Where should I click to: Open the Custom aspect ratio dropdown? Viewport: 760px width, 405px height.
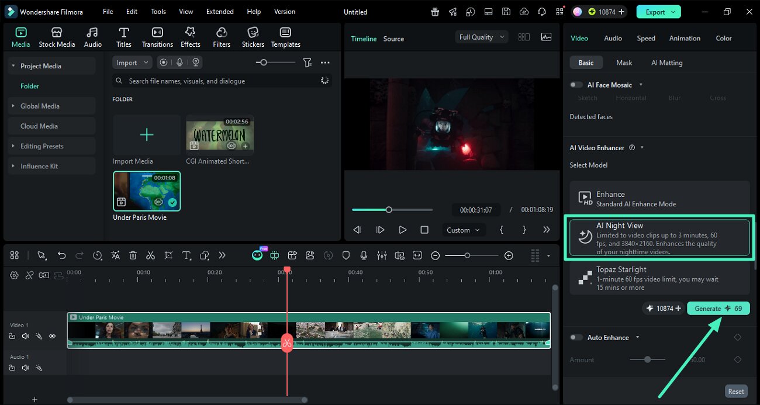(x=463, y=230)
